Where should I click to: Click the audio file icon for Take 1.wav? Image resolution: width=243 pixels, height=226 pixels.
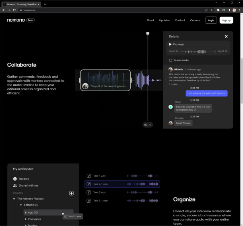point(89,176)
